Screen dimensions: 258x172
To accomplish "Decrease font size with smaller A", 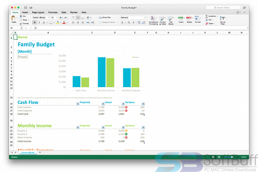I will 66,18.
